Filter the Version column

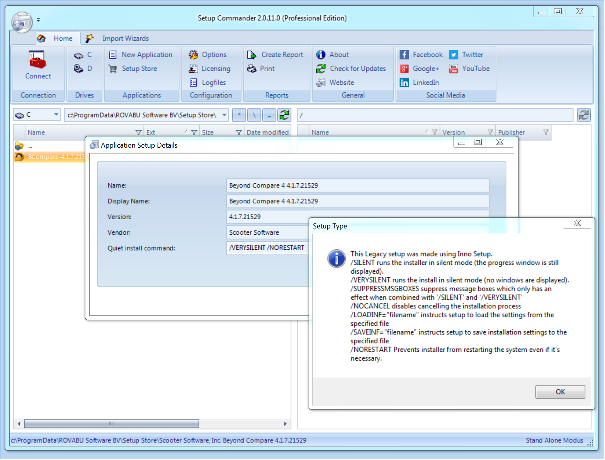(x=490, y=132)
